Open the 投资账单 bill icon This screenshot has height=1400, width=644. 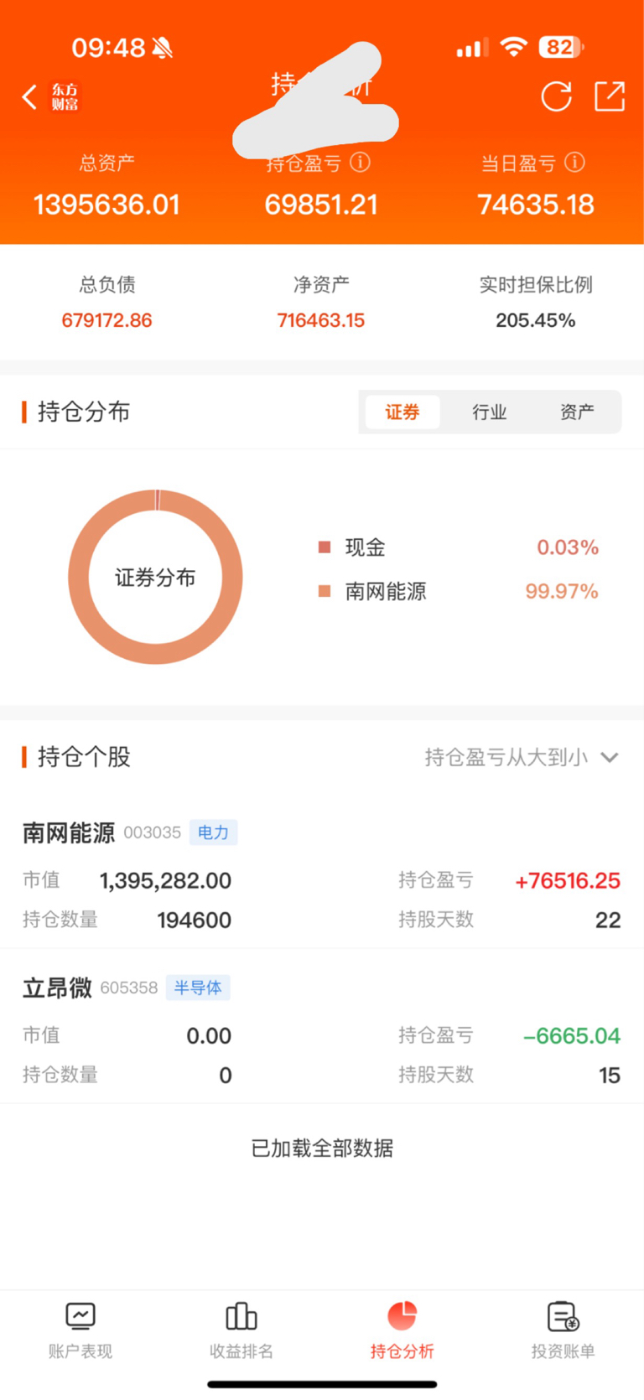pyautogui.click(x=563, y=1316)
